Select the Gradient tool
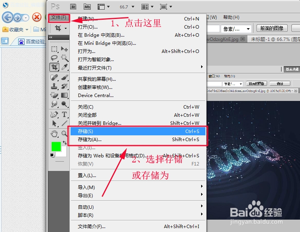This screenshot has width=300, height=232. [x=64, y=95]
